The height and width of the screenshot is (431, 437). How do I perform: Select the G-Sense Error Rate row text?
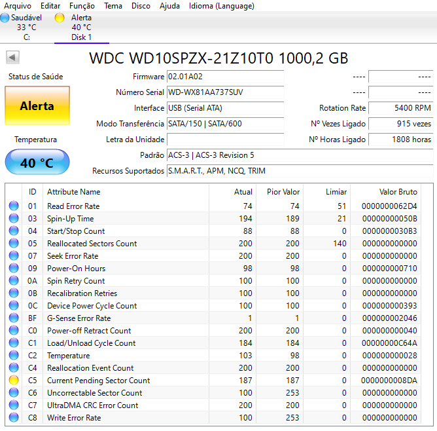click(79, 318)
